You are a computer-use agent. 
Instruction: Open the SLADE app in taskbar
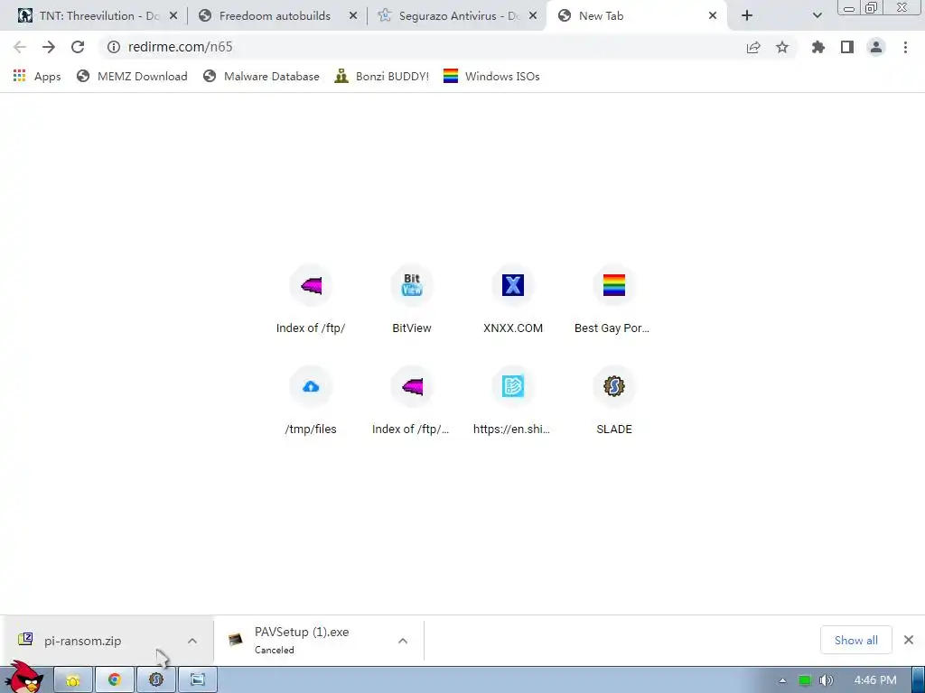point(155,680)
